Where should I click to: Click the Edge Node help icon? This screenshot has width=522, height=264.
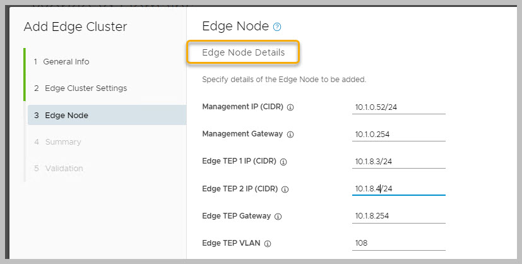(276, 27)
